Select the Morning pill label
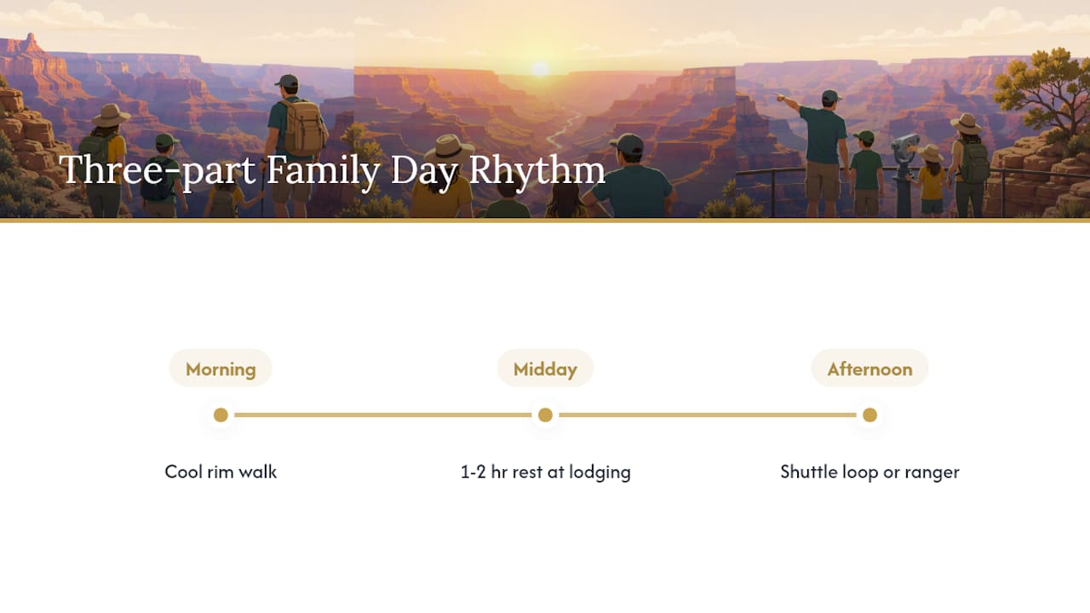The image size is (1090, 613). pyautogui.click(x=221, y=368)
